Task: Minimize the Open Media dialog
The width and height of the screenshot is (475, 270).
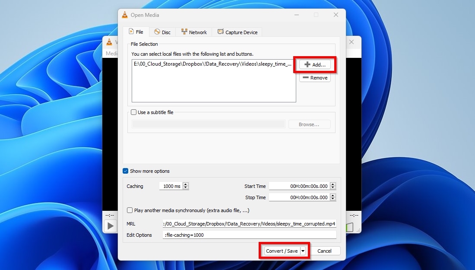Action: point(297,15)
